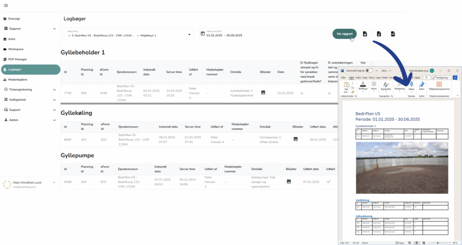The width and height of the screenshot is (462, 245).
Task: Expand the Opgaver sidebar section
Action: (54, 29)
